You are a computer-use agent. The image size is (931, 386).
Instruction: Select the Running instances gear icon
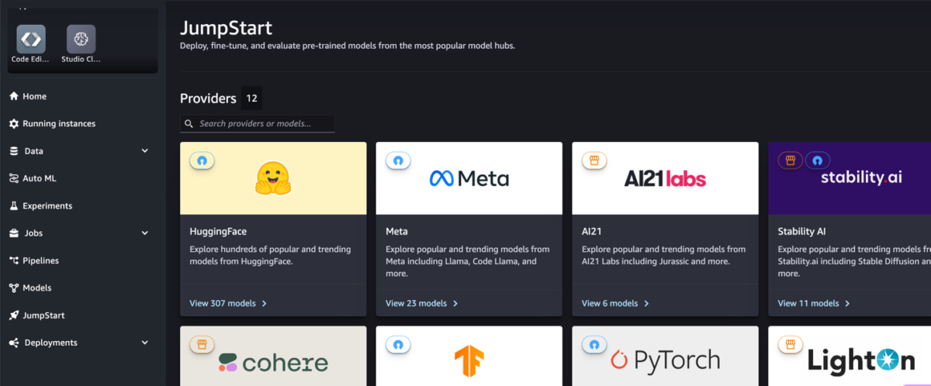click(13, 124)
